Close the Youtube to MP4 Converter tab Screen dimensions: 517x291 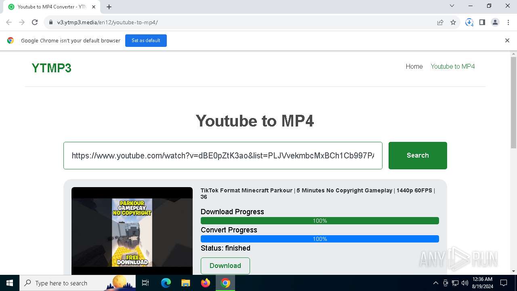94,6
